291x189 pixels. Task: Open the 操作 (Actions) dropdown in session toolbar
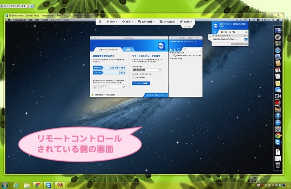[x=112, y=21]
